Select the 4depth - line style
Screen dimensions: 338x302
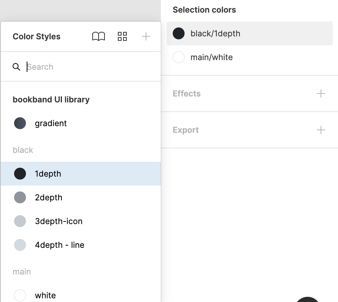[x=59, y=245]
